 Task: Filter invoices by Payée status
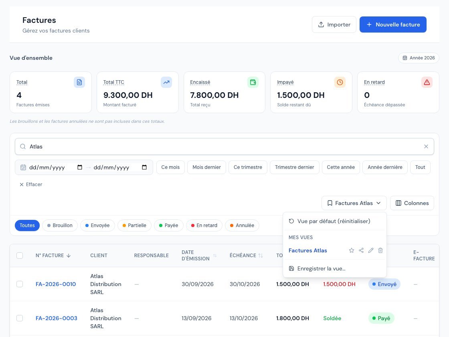pos(169,225)
